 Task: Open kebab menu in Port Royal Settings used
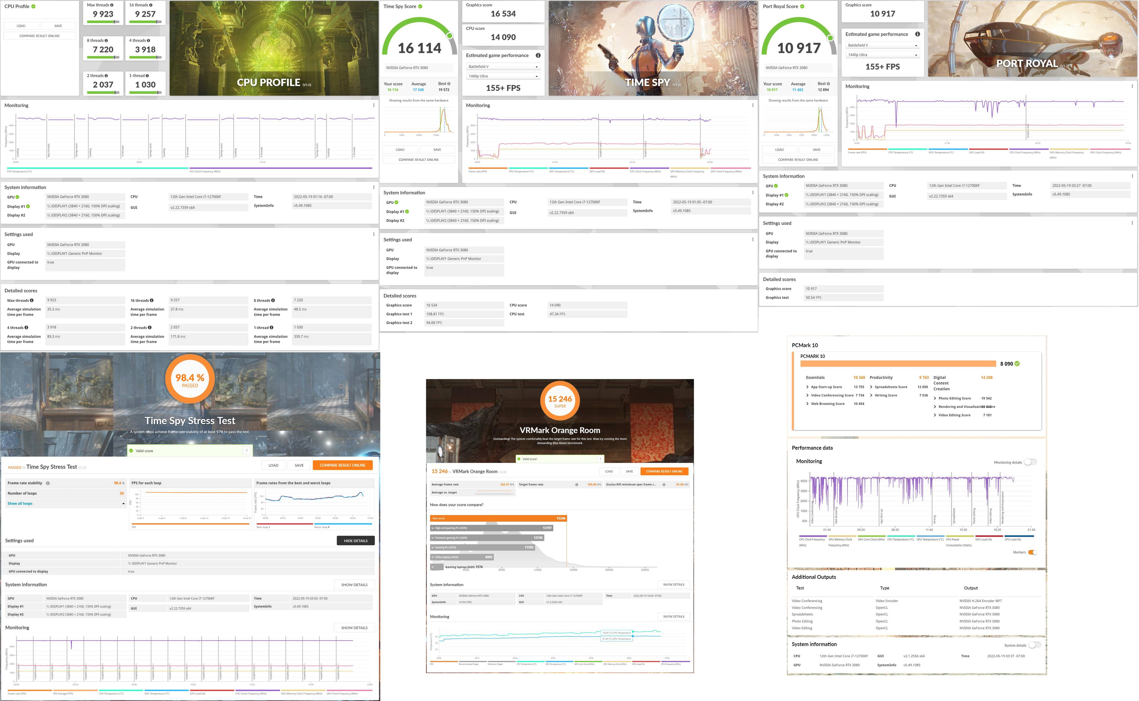click(1132, 223)
